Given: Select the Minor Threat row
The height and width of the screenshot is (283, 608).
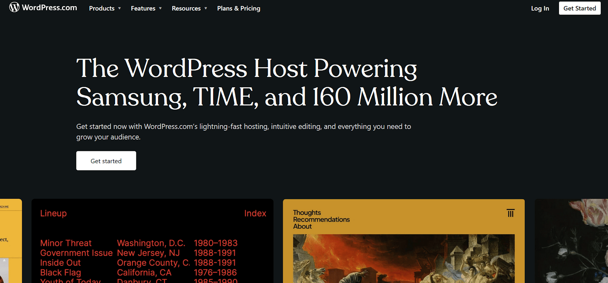Looking at the screenshot, I should [x=139, y=243].
